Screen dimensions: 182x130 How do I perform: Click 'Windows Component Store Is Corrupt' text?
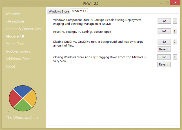click(x=97, y=22)
